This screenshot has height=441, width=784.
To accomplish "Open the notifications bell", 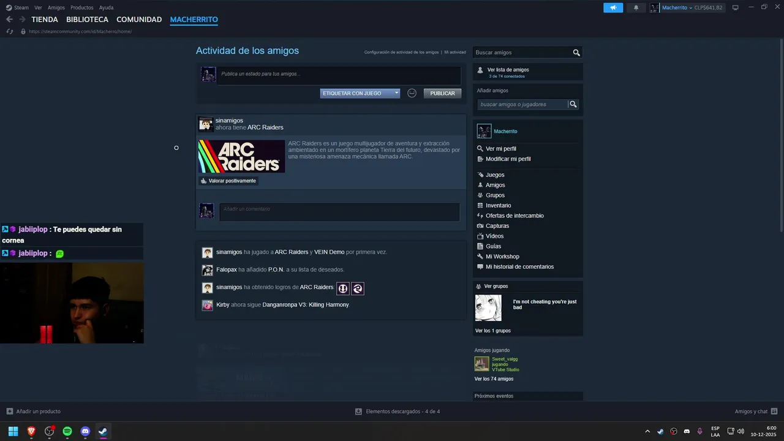I will (636, 8).
